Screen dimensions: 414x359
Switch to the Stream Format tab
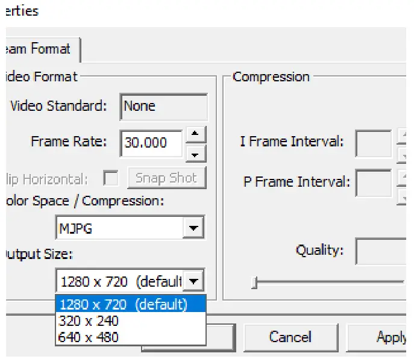[39, 49]
